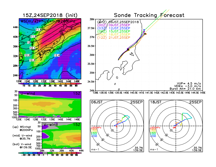
Task: Click the '(up) WS+hgt @200hPa' description
Action: [x=23, y=129]
